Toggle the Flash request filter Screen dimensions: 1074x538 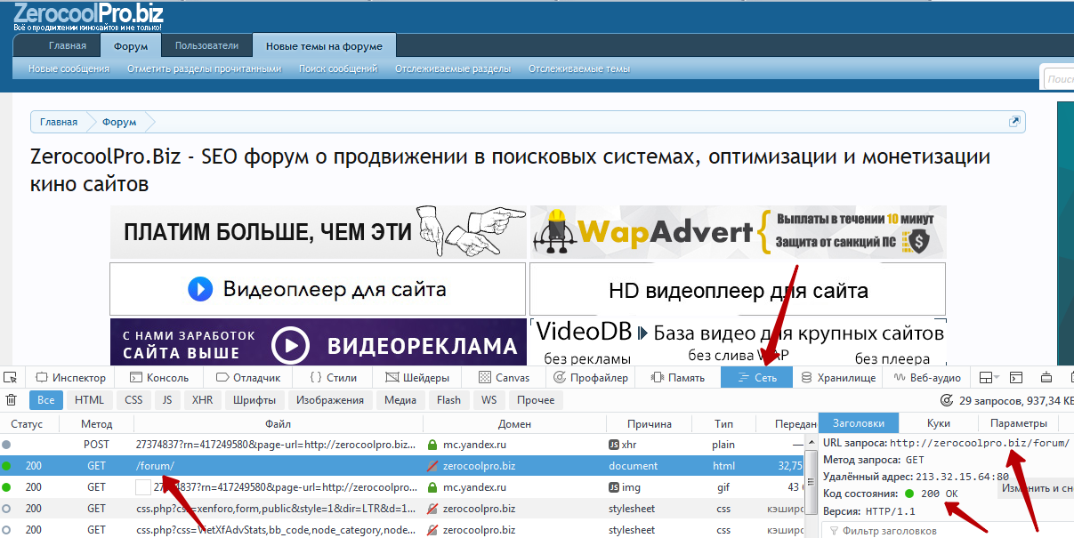(x=449, y=400)
